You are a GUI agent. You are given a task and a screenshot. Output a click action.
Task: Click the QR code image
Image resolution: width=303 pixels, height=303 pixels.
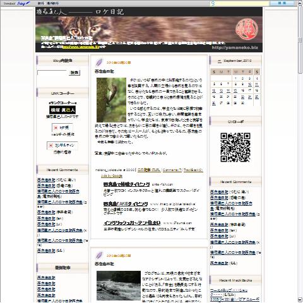click(x=235, y=147)
